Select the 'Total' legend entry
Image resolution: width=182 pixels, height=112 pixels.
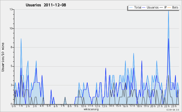(x=138, y=7)
